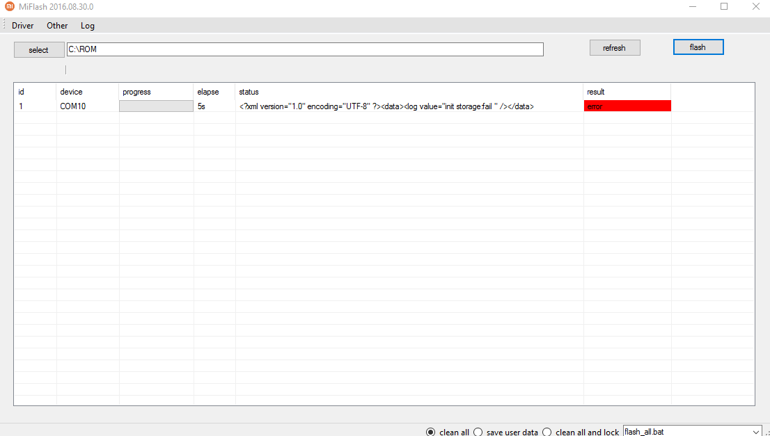Open the Driver menu

click(22, 26)
